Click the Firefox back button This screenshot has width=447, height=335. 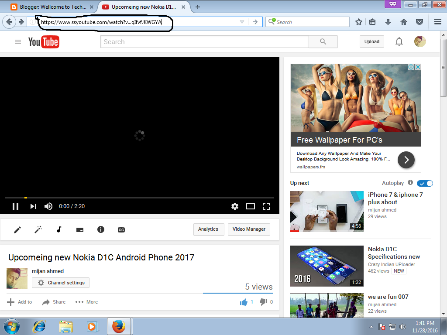(9, 22)
